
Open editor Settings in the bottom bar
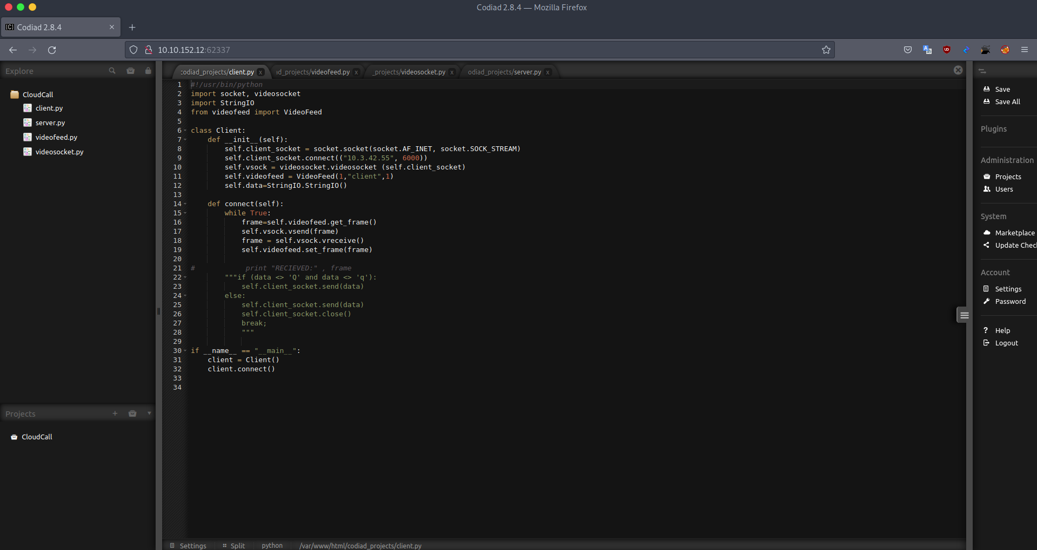(x=188, y=546)
